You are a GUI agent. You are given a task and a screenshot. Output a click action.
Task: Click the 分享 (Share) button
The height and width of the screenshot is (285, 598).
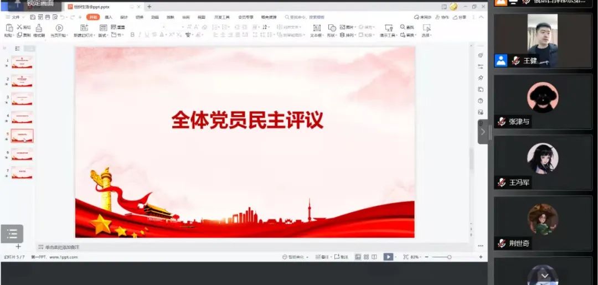(460, 17)
